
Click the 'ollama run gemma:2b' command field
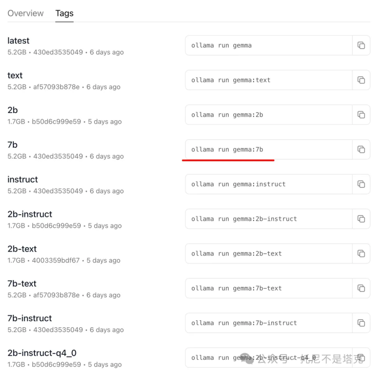pyautogui.click(x=269, y=115)
